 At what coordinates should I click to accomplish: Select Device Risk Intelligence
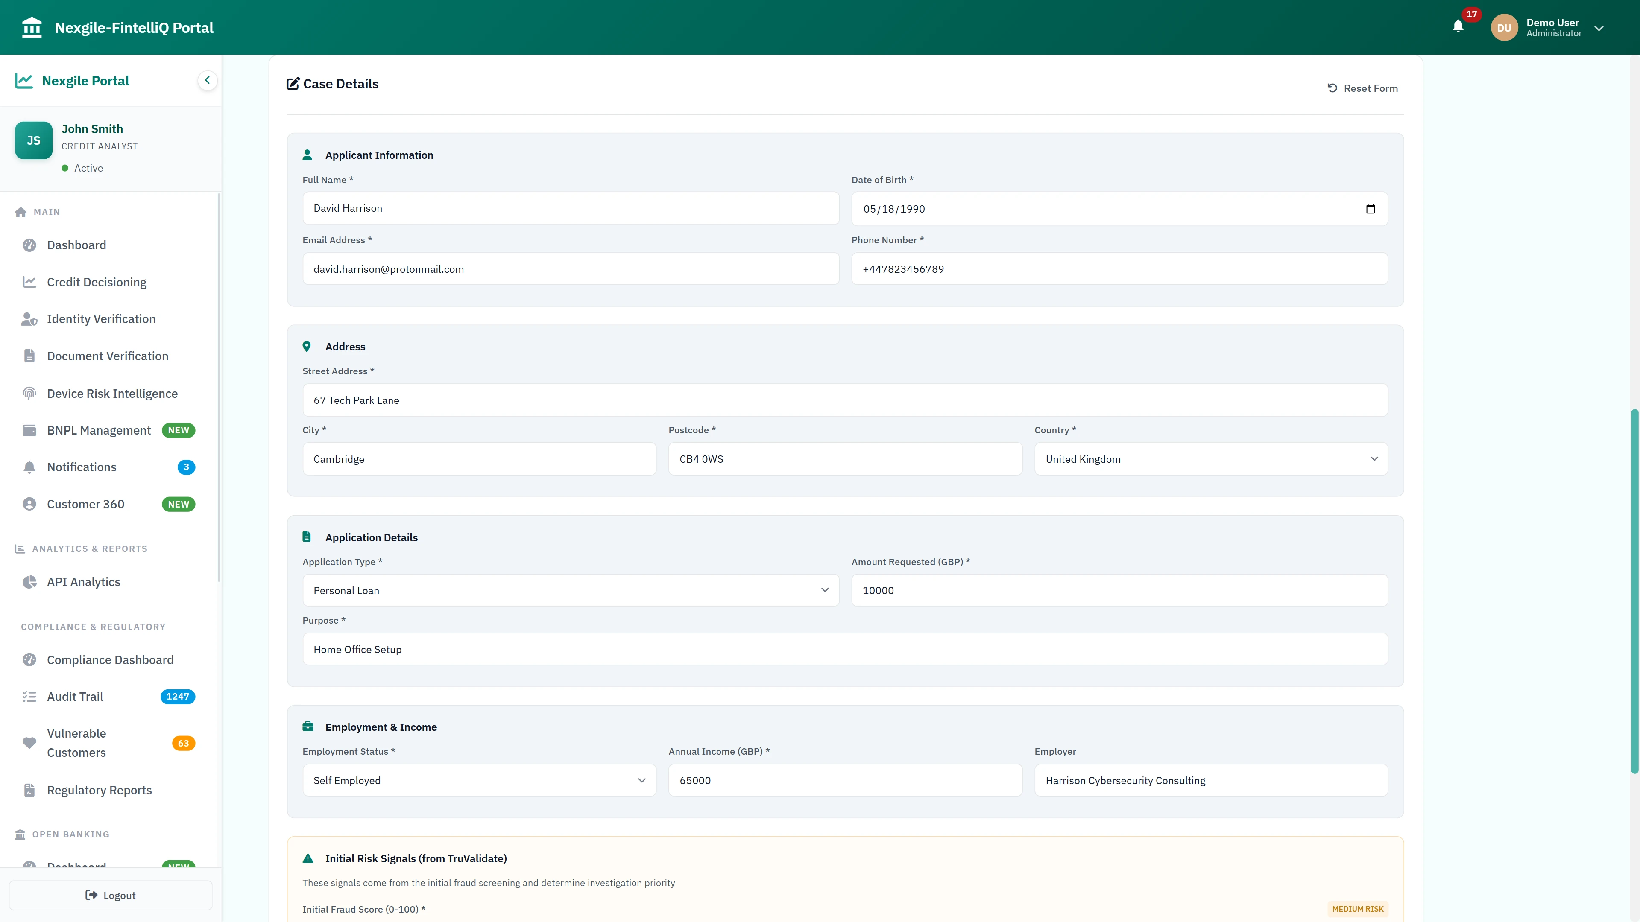[x=112, y=393]
